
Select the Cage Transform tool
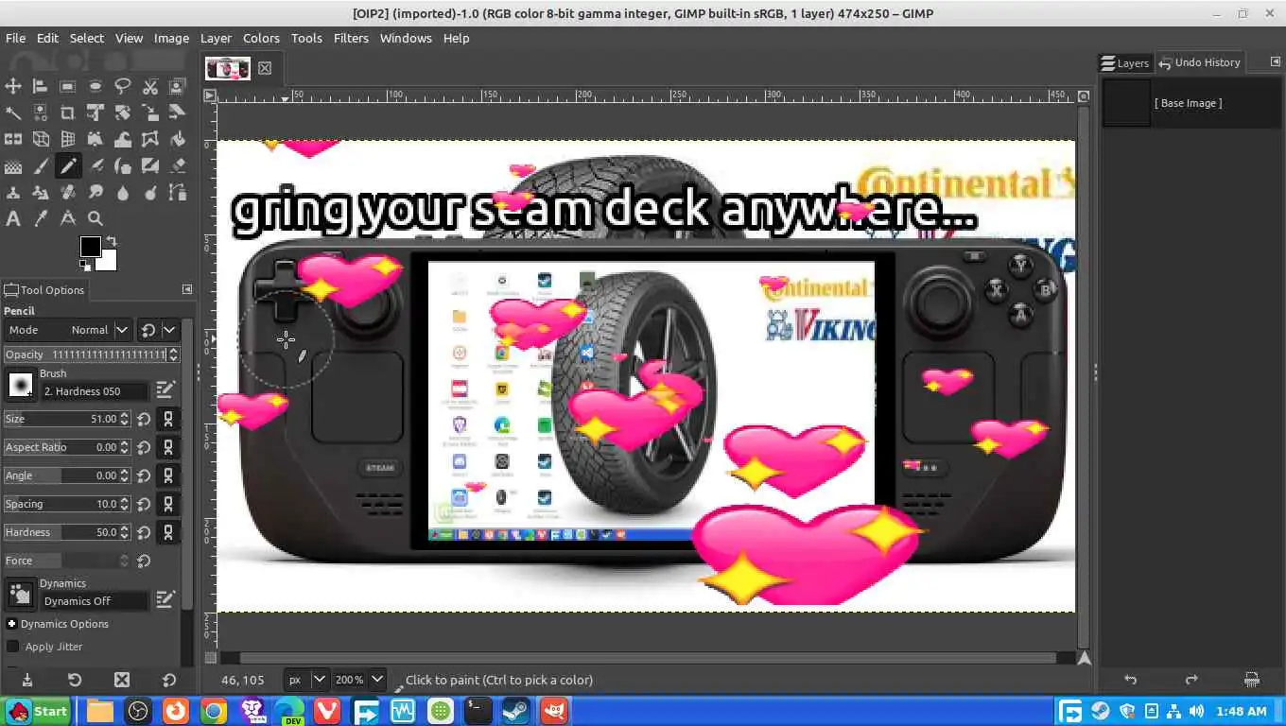(x=150, y=139)
